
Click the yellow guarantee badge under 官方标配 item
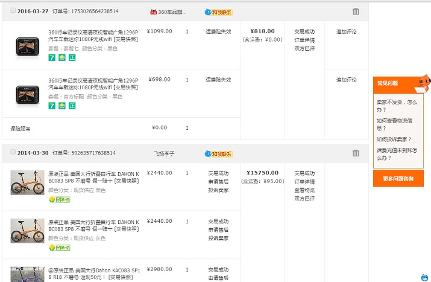(62, 106)
